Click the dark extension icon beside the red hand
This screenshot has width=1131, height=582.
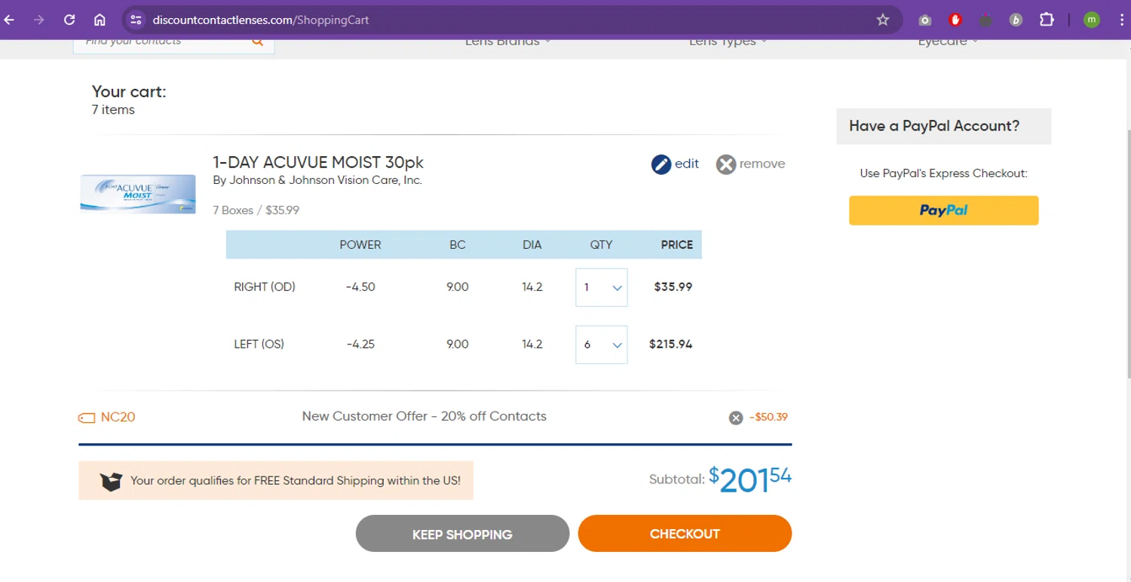coord(985,20)
